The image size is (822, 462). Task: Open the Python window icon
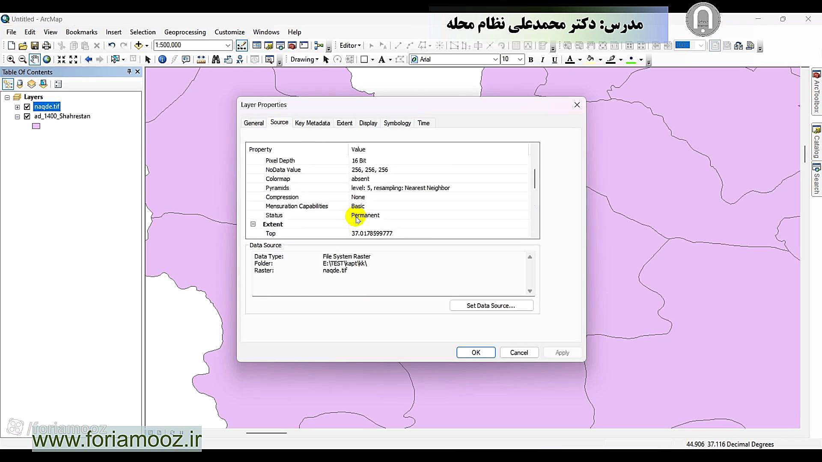coord(304,45)
